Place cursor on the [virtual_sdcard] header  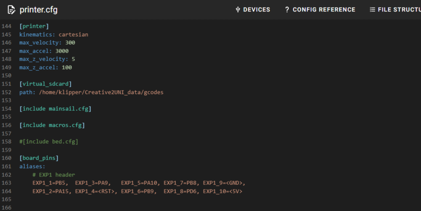pyautogui.click(x=45, y=84)
